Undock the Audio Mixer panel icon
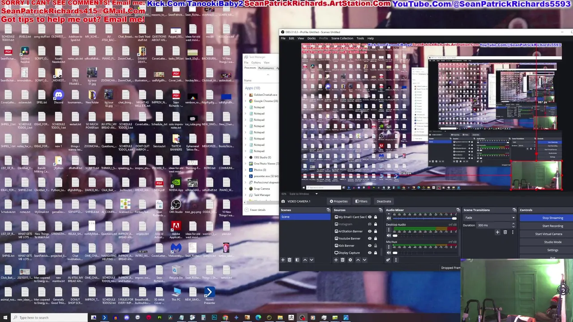Image resolution: width=573 pixels, height=322 pixels. pos(458,210)
